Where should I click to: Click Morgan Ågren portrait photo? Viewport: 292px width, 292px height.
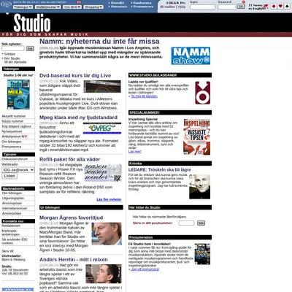(x=107, y=234)
